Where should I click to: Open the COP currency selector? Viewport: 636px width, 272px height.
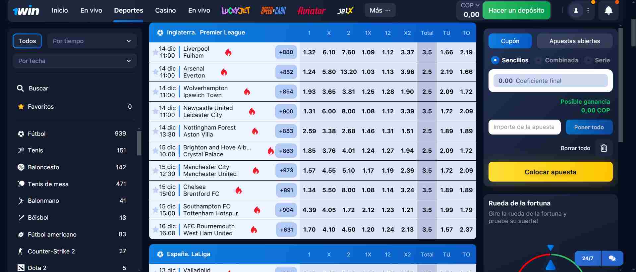point(470,5)
